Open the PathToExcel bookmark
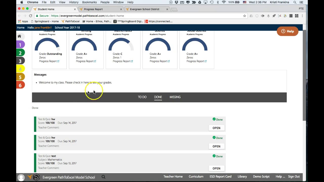Image resolution: width=324 pixels, height=182 pixels. [70, 21]
